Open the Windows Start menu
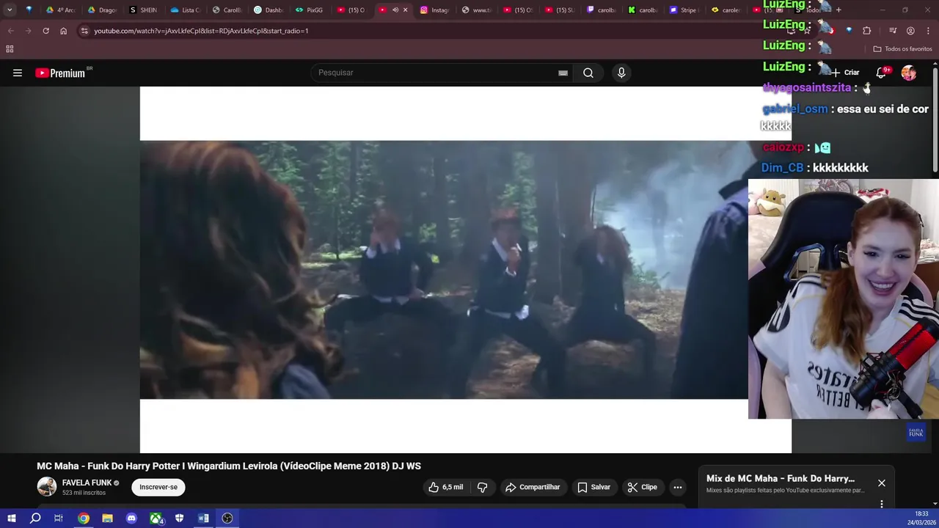 11,518
